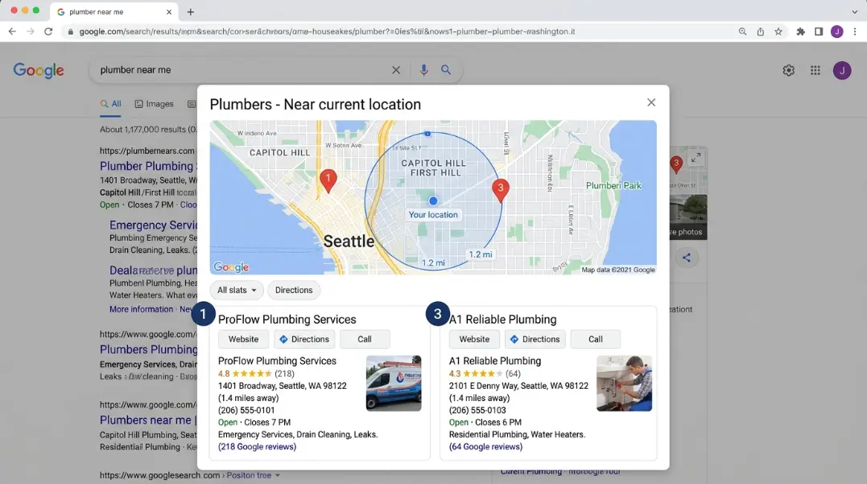Bookmark this page with the star icon

tap(778, 31)
